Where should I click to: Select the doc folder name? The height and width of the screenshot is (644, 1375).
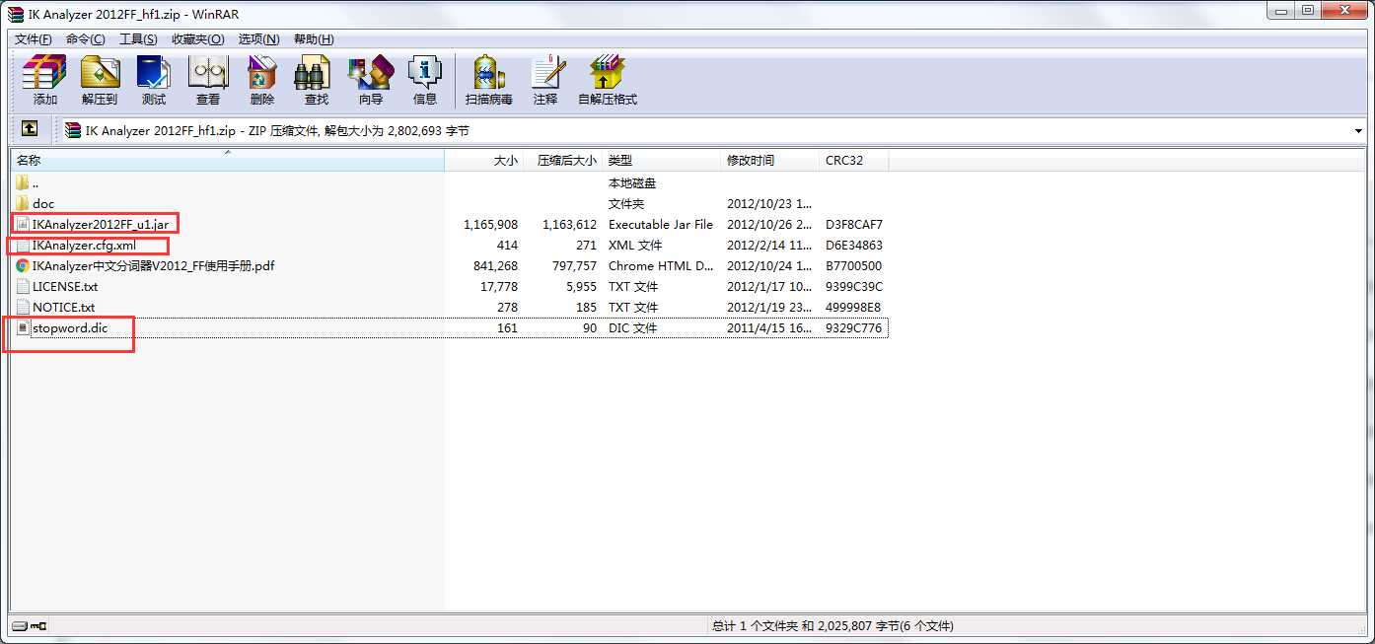pyautogui.click(x=43, y=204)
